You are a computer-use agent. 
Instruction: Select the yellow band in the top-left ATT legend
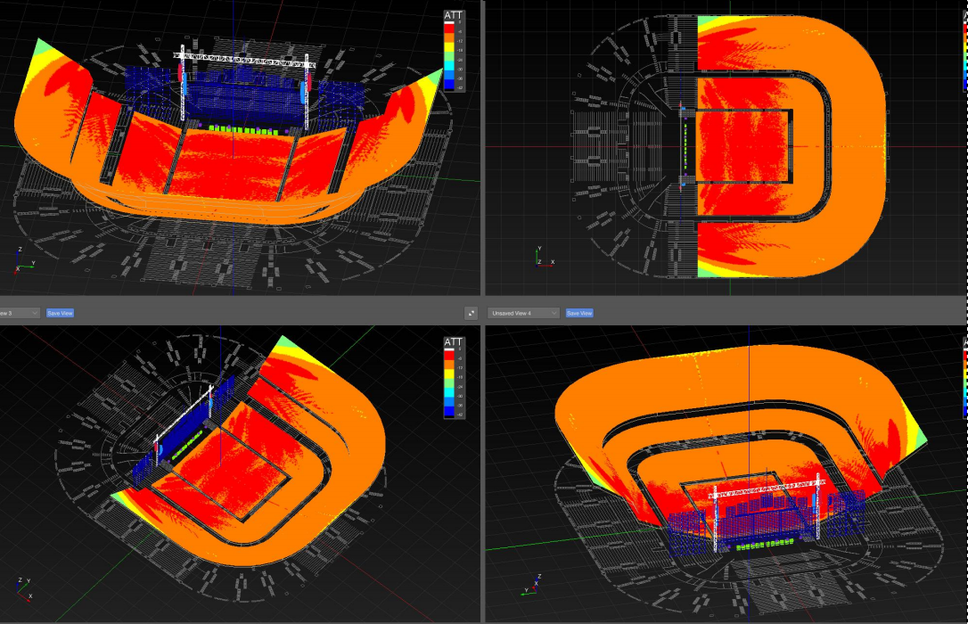coord(449,49)
